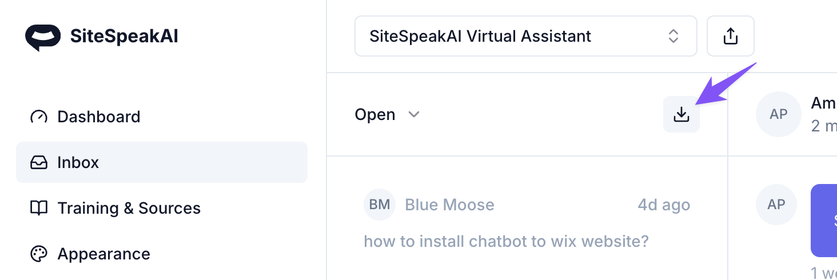Open the Blue Moose conversation
Viewport: 837px width, 280px height.
coord(449,205)
